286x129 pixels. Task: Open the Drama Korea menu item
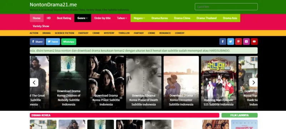pyautogui.click(x=159, y=18)
